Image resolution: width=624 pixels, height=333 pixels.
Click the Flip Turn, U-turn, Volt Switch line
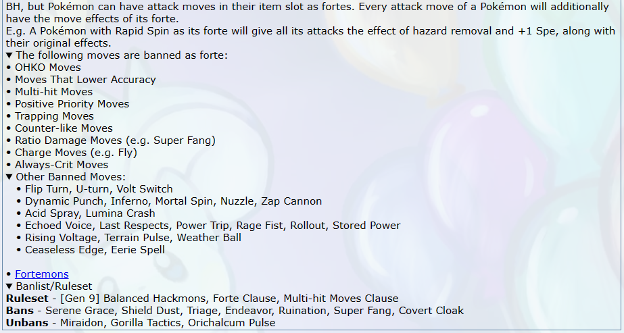[x=99, y=189]
